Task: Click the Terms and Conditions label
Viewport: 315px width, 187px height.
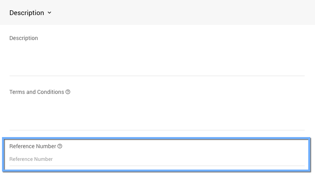Action: [37, 92]
